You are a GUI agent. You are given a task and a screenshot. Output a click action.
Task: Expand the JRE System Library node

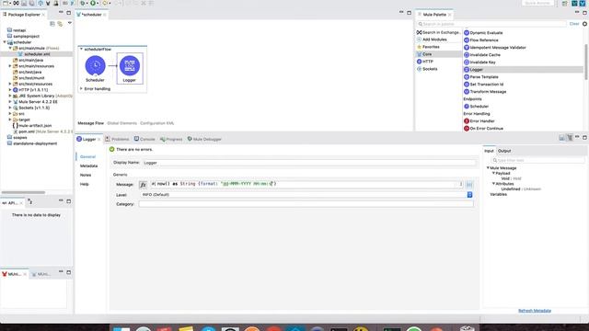[x=10, y=96]
